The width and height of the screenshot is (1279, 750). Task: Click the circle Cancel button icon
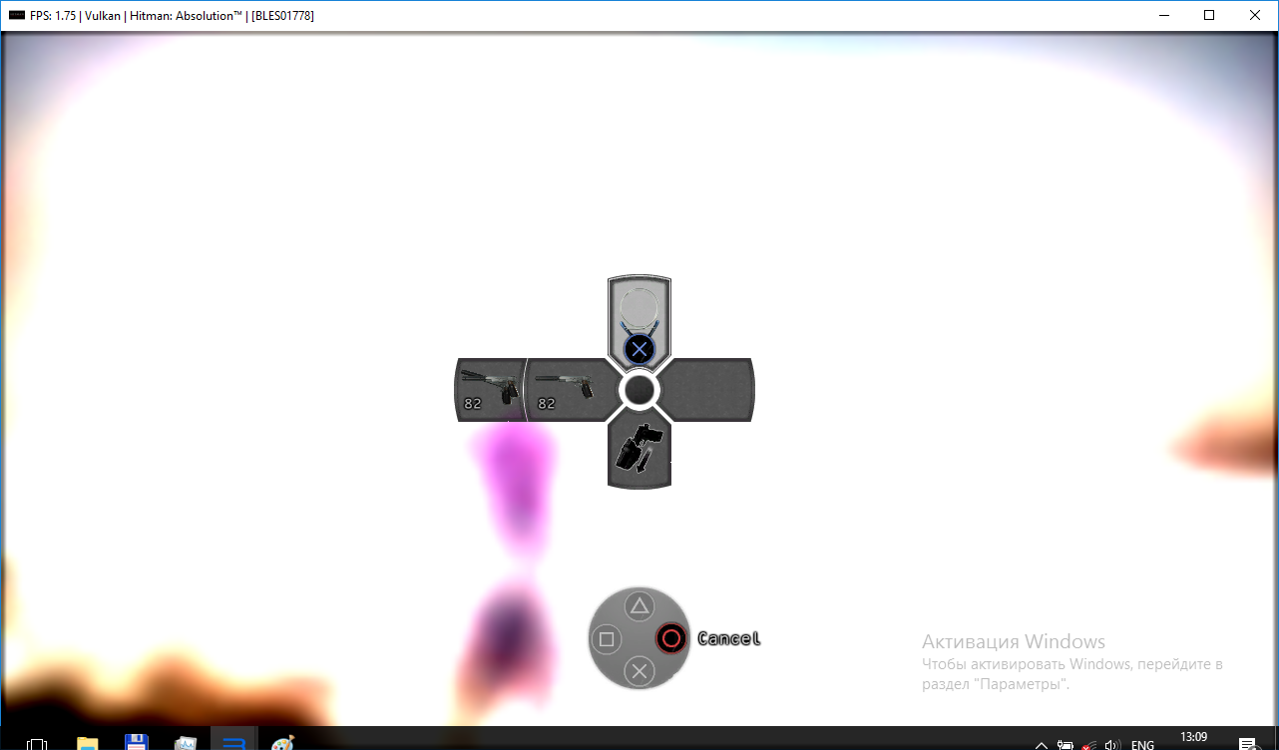pos(672,638)
